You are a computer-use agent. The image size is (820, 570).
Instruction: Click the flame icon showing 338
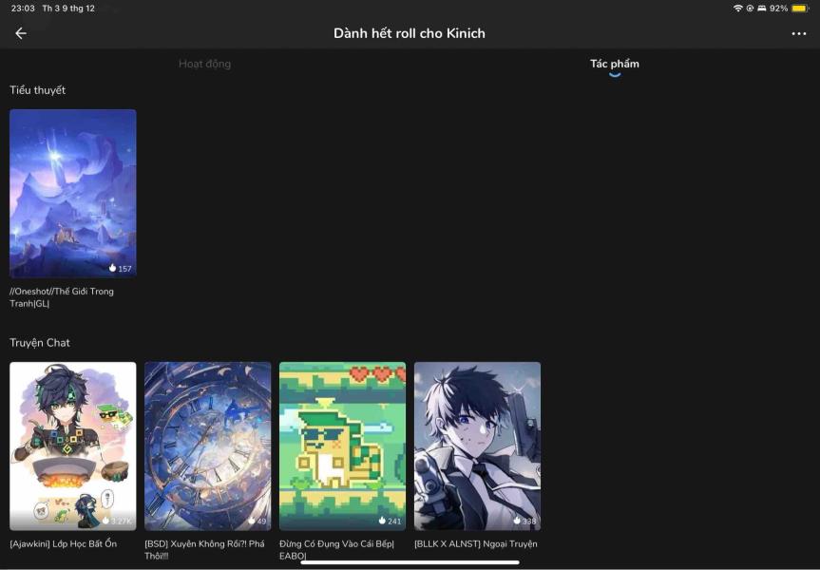[x=517, y=521]
